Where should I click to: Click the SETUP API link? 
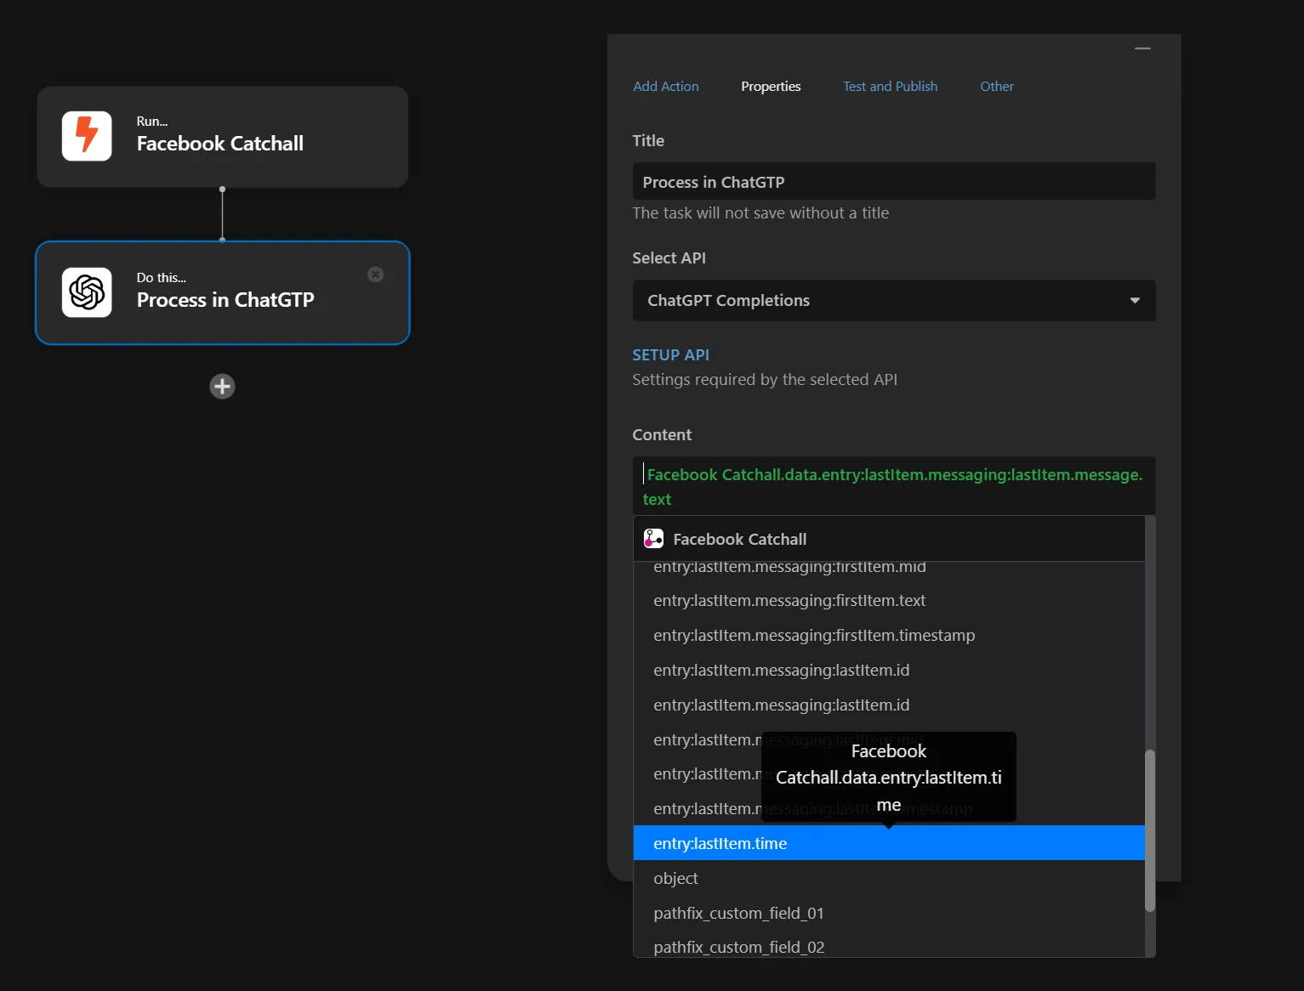(670, 355)
